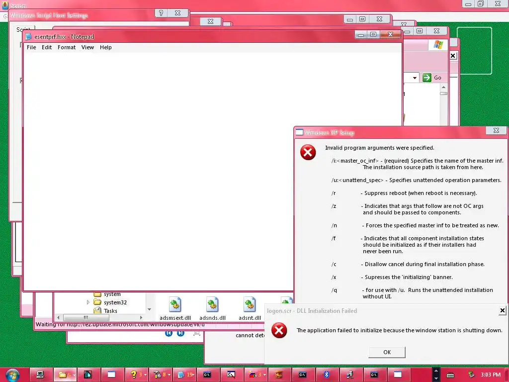Click OK in the logon.scr dialog

click(387, 352)
